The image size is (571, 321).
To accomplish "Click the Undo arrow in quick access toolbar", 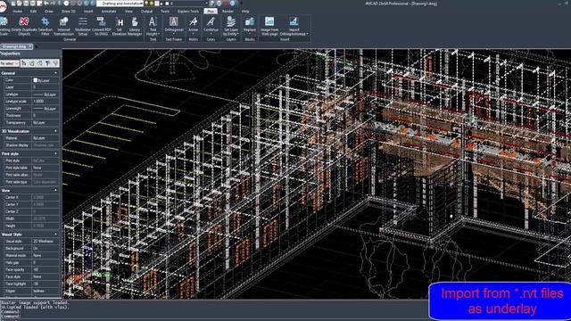I will (46, 4).
